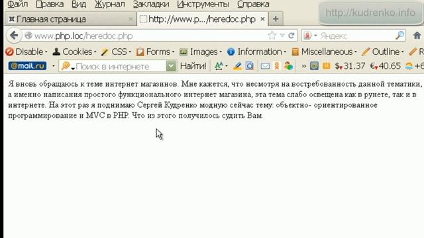Click the Найти! button
This screenshot has height=238, width=424.
(x=193, y=66)
